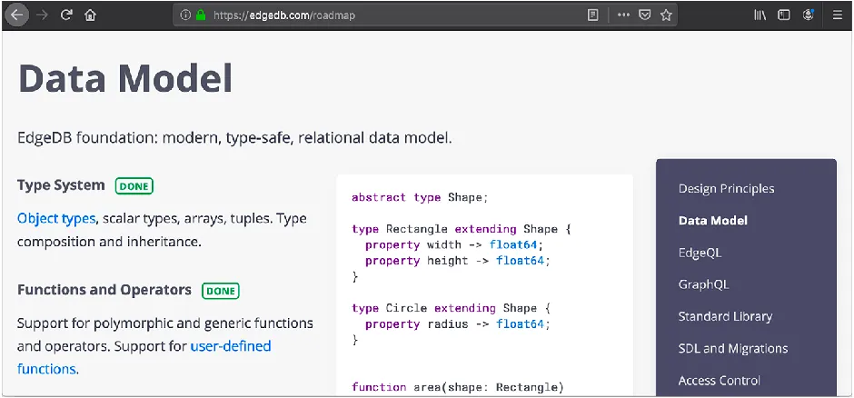Open the hamburger application menu
This screenshot has width=854, height=398.
coord(838,15)
